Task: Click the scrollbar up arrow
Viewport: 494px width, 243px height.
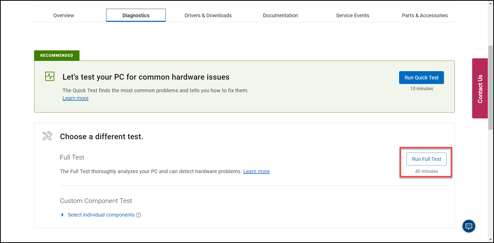Action: 491,3
